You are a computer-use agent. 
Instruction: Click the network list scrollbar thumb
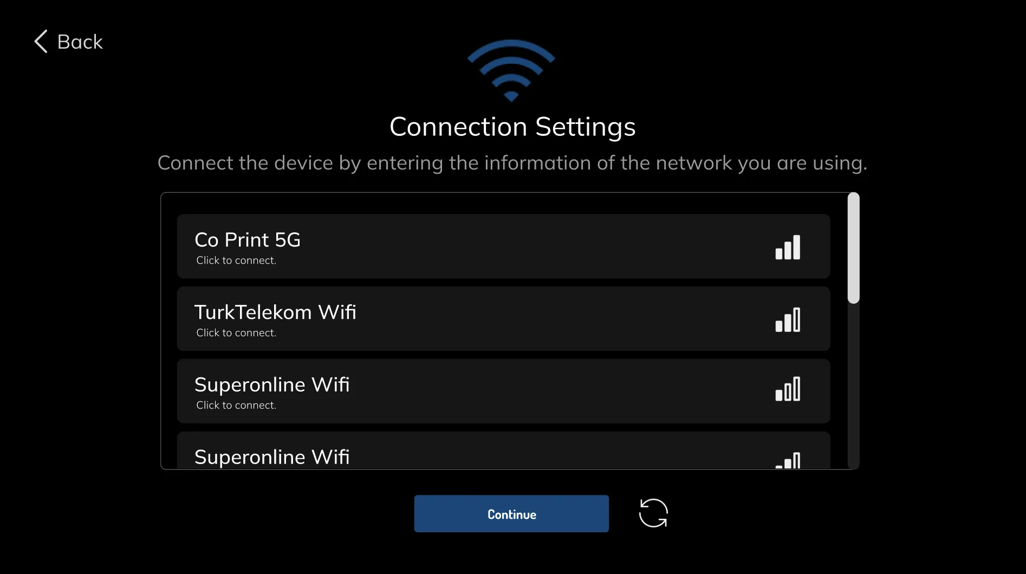854,248
